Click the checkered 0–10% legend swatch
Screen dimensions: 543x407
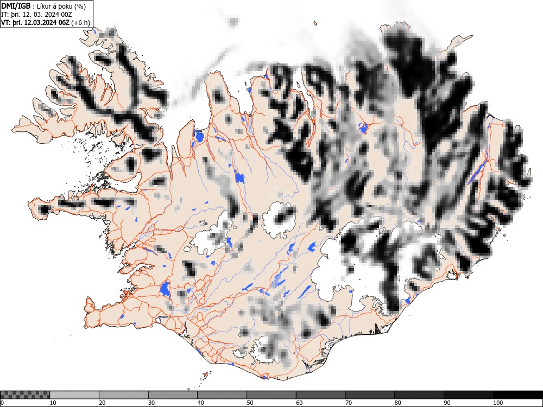point(25,395)
